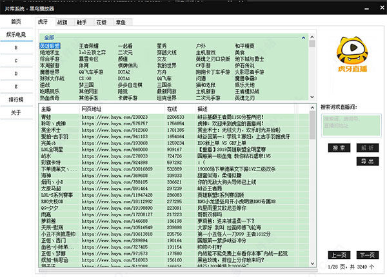Select the 一起看 category
The image size is (387, 277).
coord(125,46)
